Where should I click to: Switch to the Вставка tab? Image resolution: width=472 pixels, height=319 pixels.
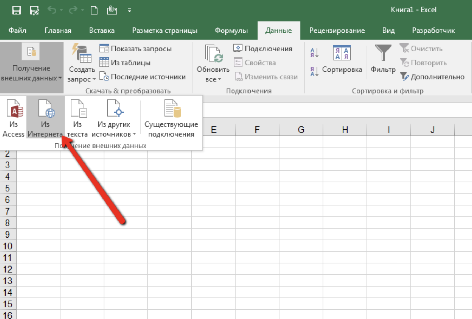click(x=102, y=31)
